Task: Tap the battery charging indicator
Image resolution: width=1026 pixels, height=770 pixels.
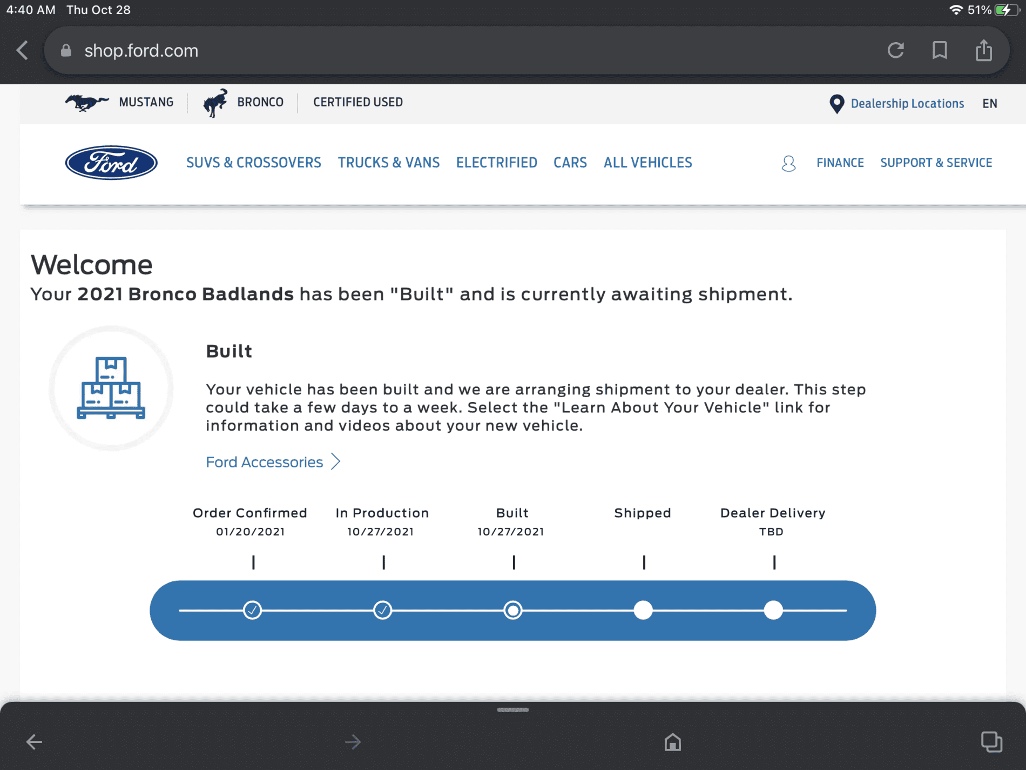Action: coord(1007,10)
